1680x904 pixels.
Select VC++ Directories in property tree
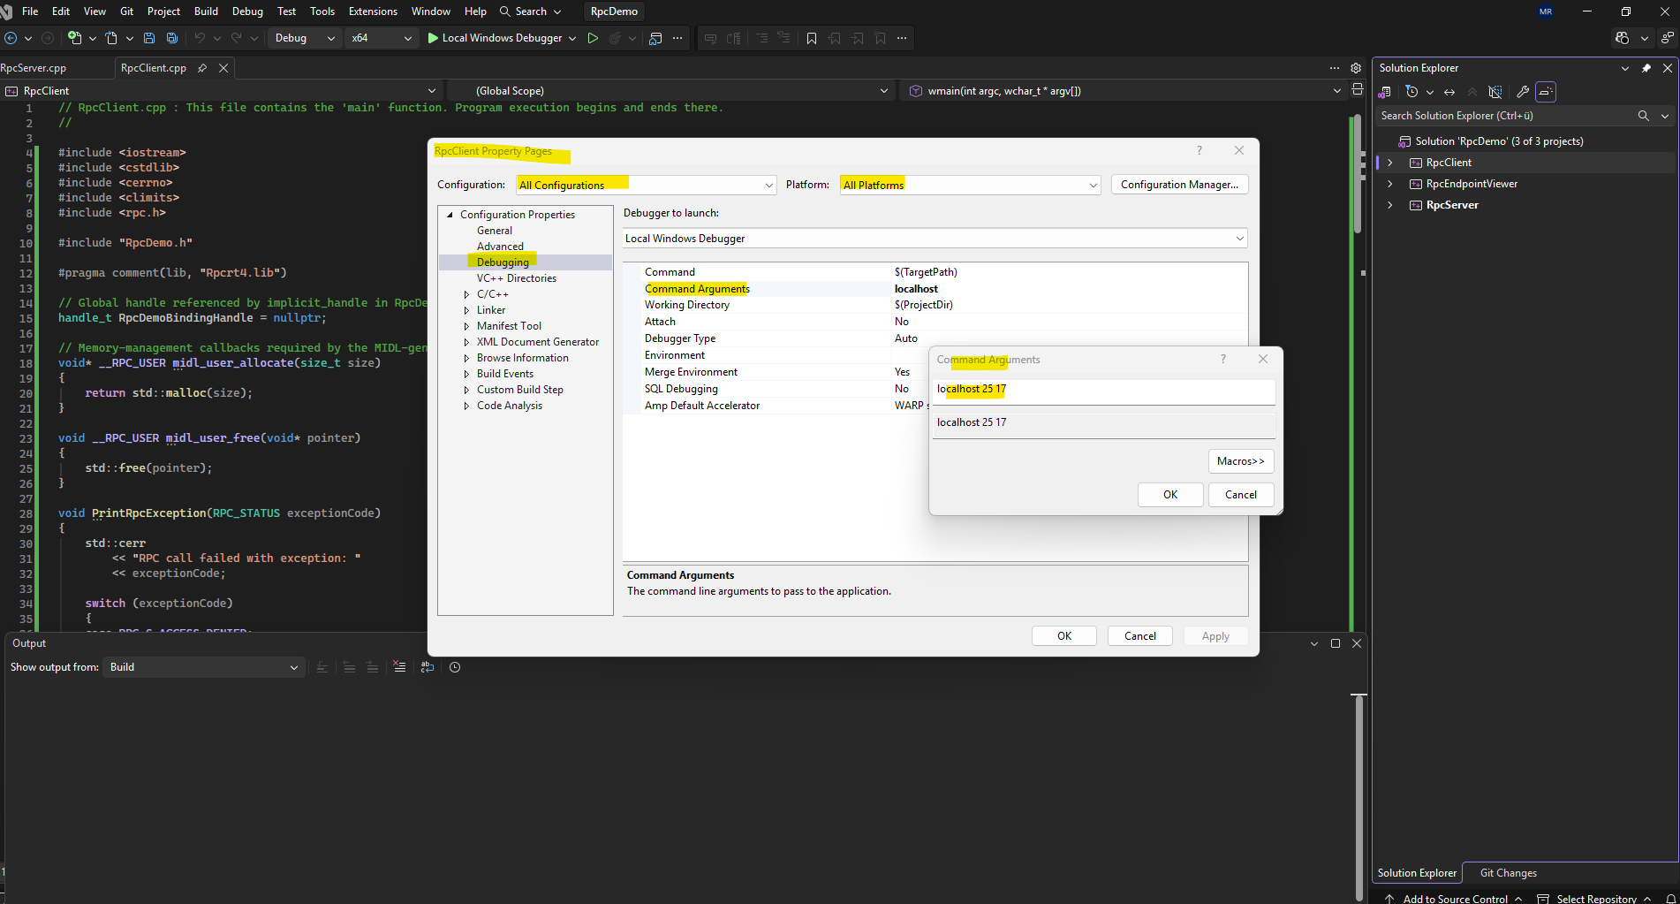pyautogui.click(x=517, y=278)
